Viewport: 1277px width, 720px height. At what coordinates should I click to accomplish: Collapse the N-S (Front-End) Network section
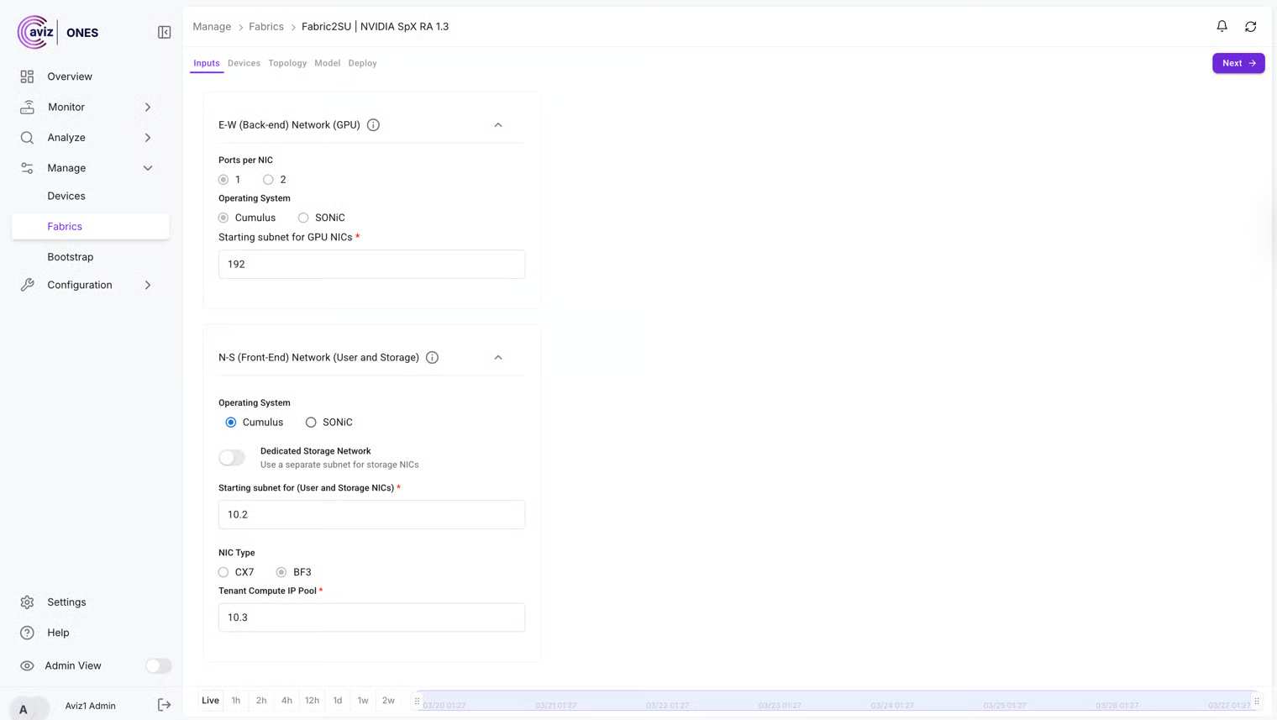click(x=498, y=358)
